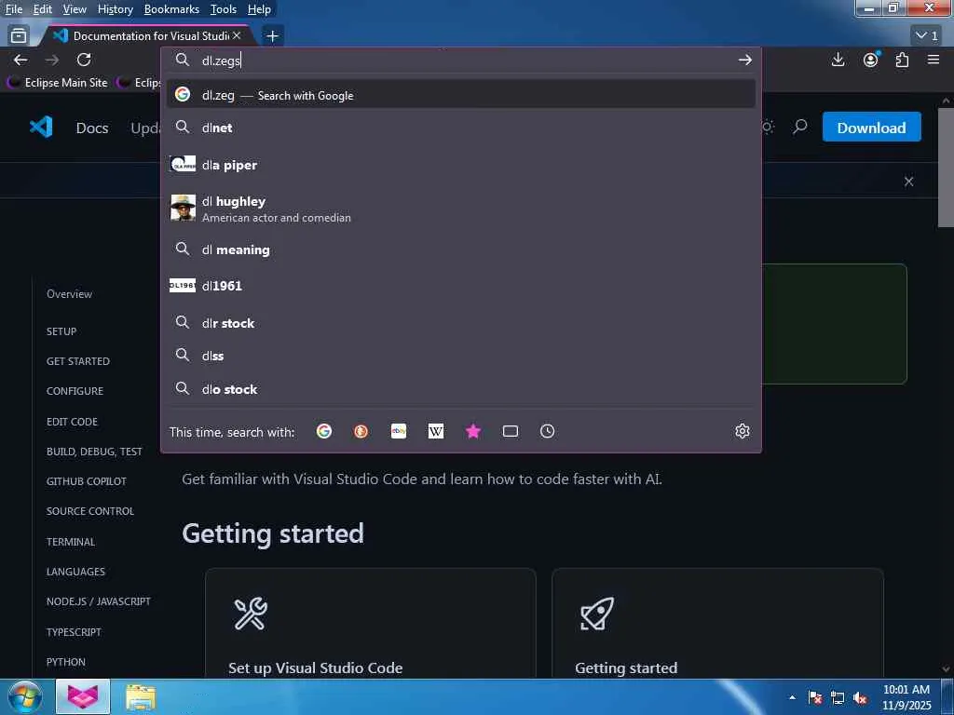This screenshot has height=715, width=954.
Task: Expand the CONFIGURE sidebar section
Action: (x=75, y=391)
